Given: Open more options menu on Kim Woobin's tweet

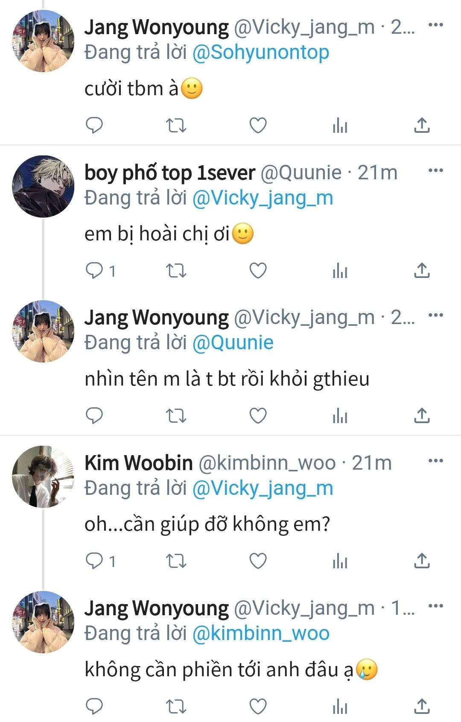Looking at the screenshot, I should point(435,461).
